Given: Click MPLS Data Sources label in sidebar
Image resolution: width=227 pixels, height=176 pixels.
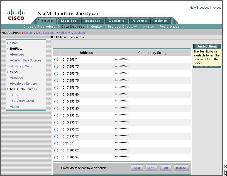Looking at the screenshot, I should [x=23, y=89].
